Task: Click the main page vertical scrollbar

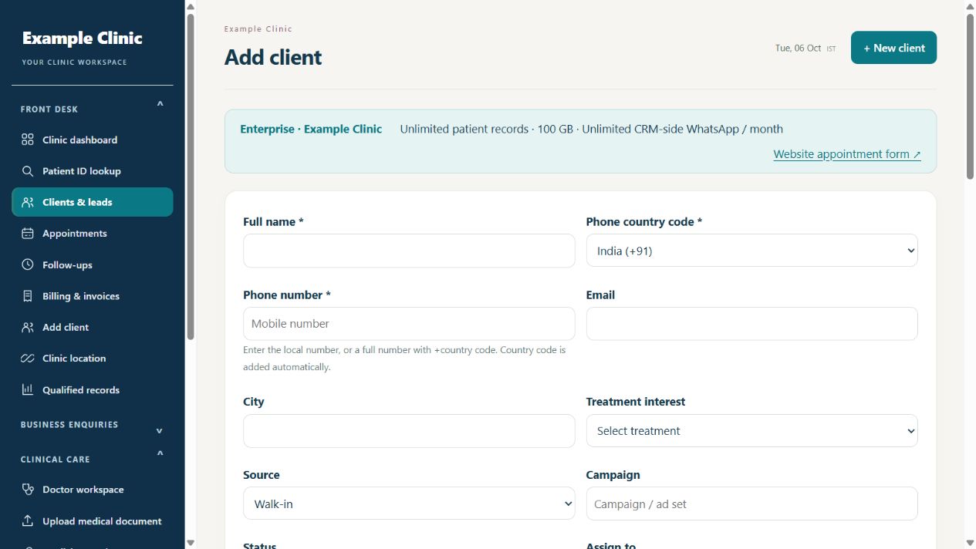Action: tap(970, 96)
